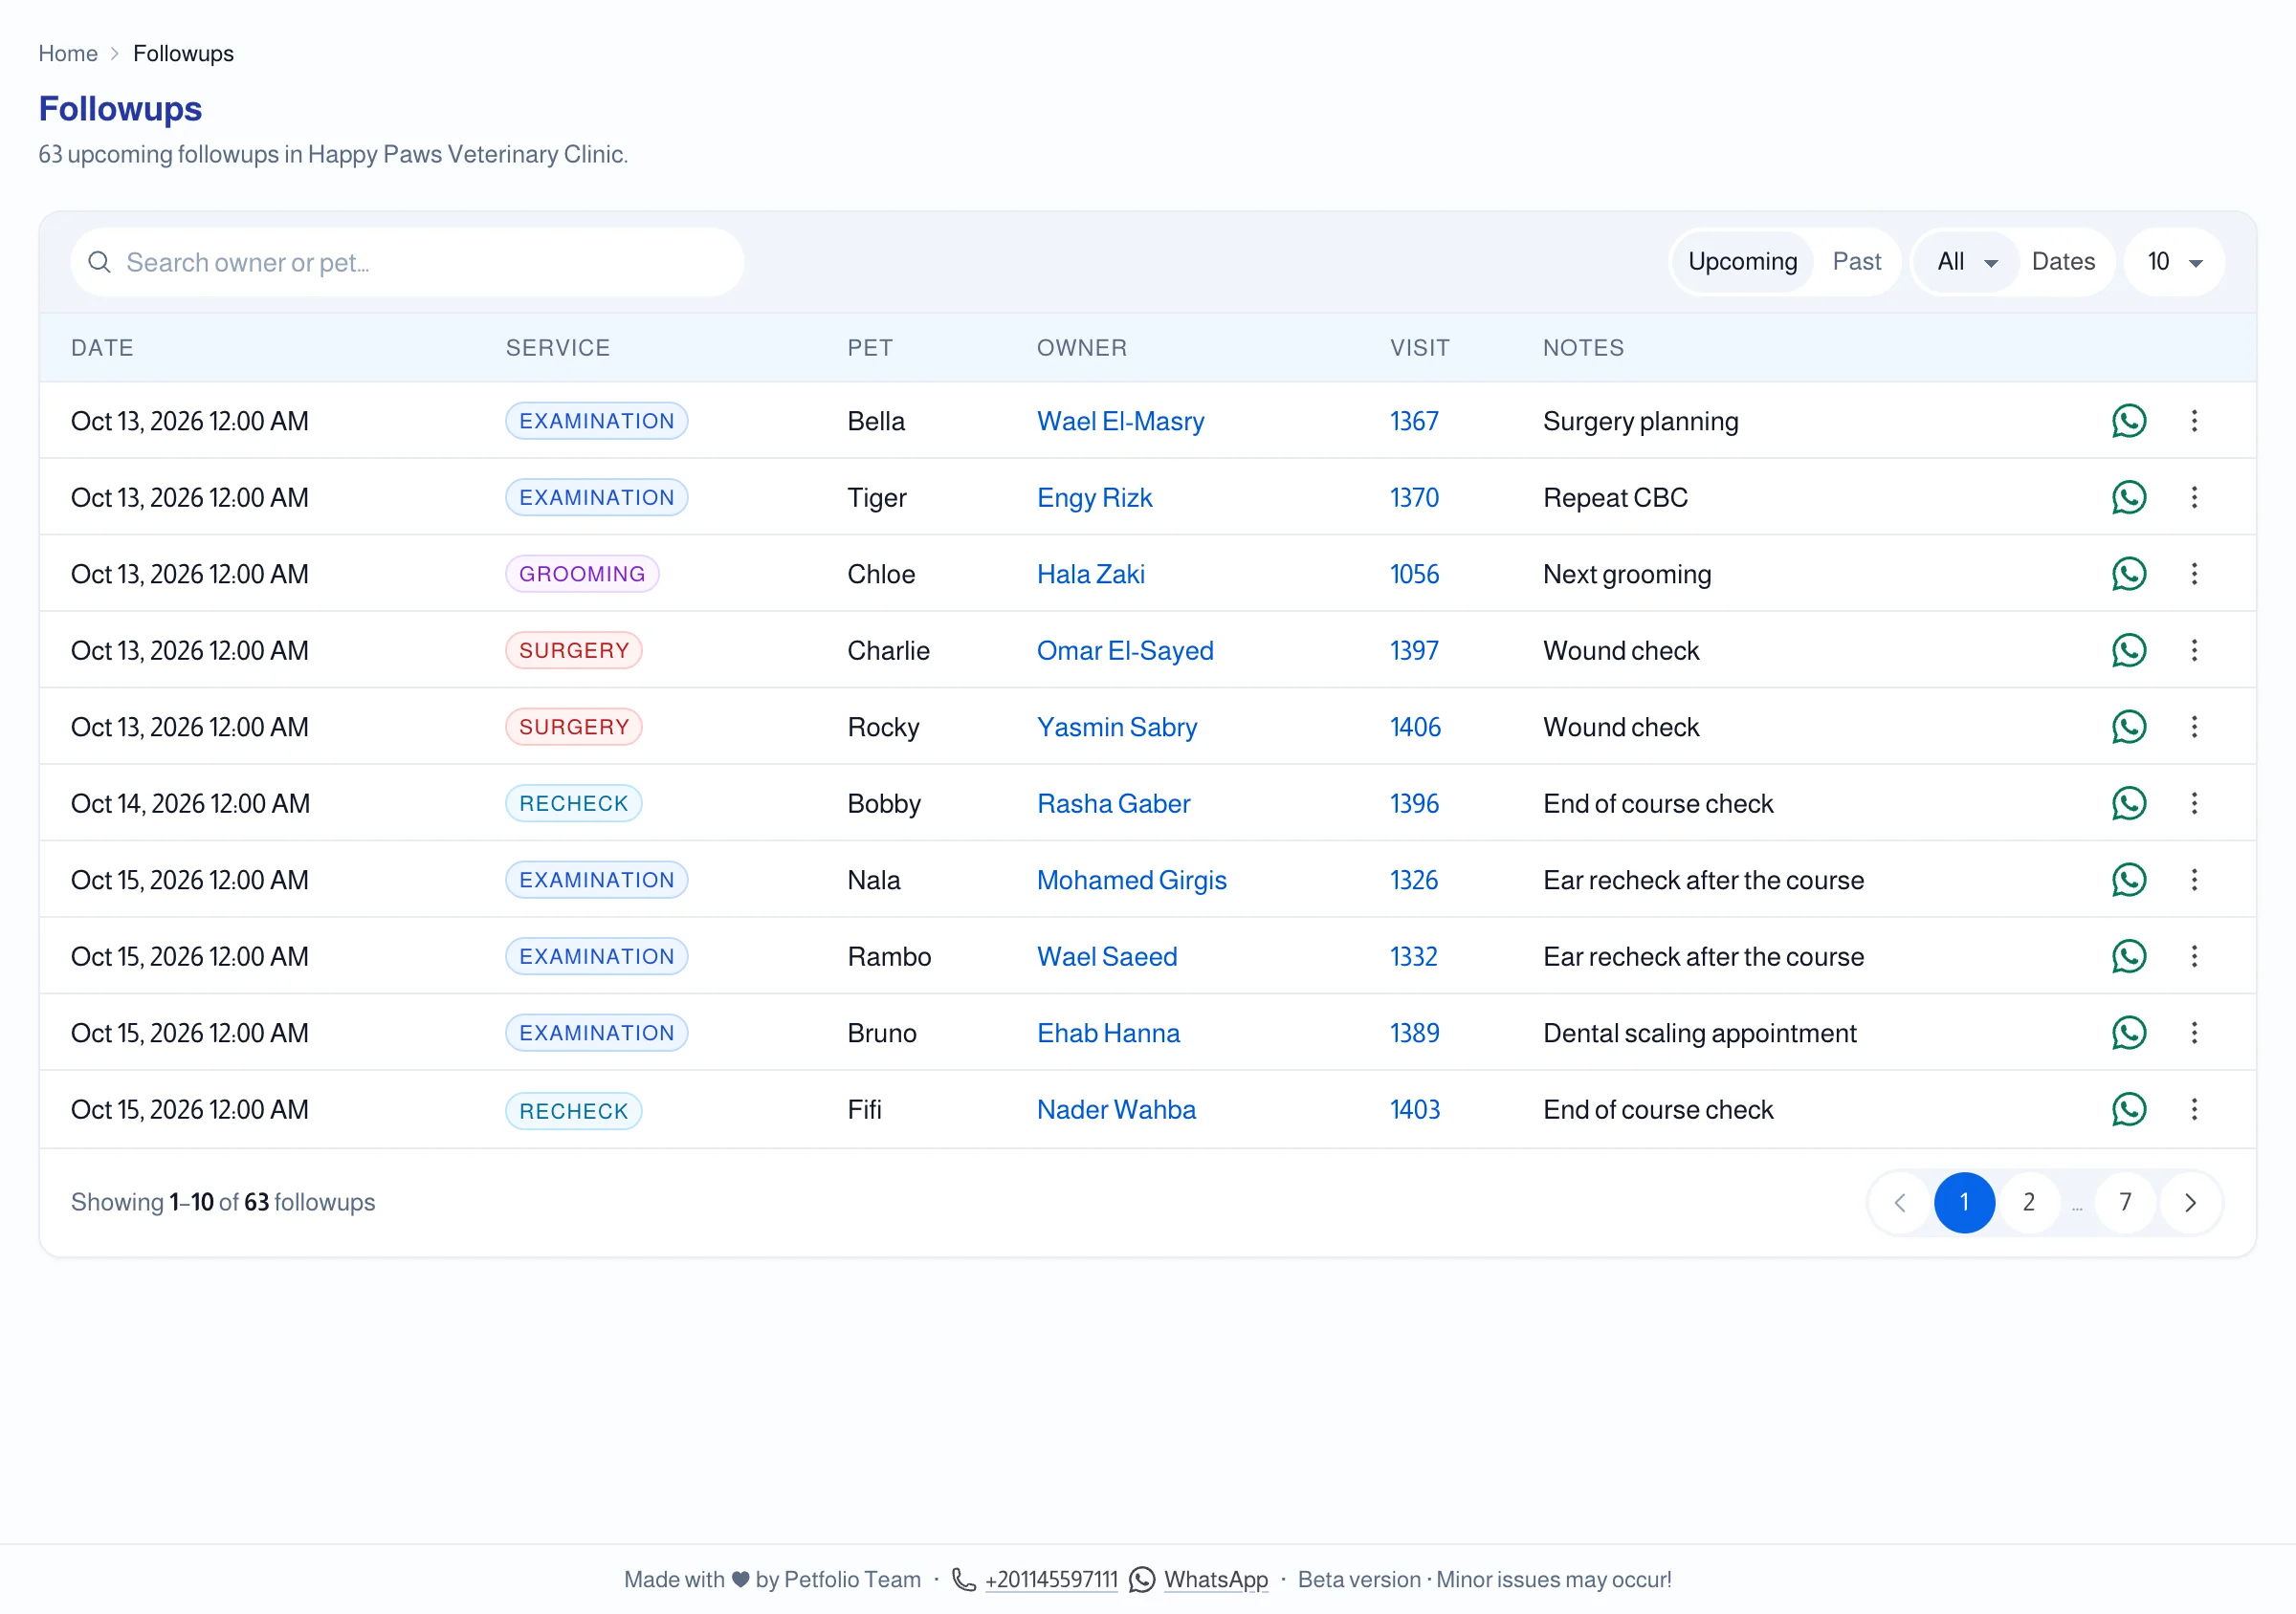Select current page 1 button
The image size is (2296, 1614).
pos(1964,1202)
